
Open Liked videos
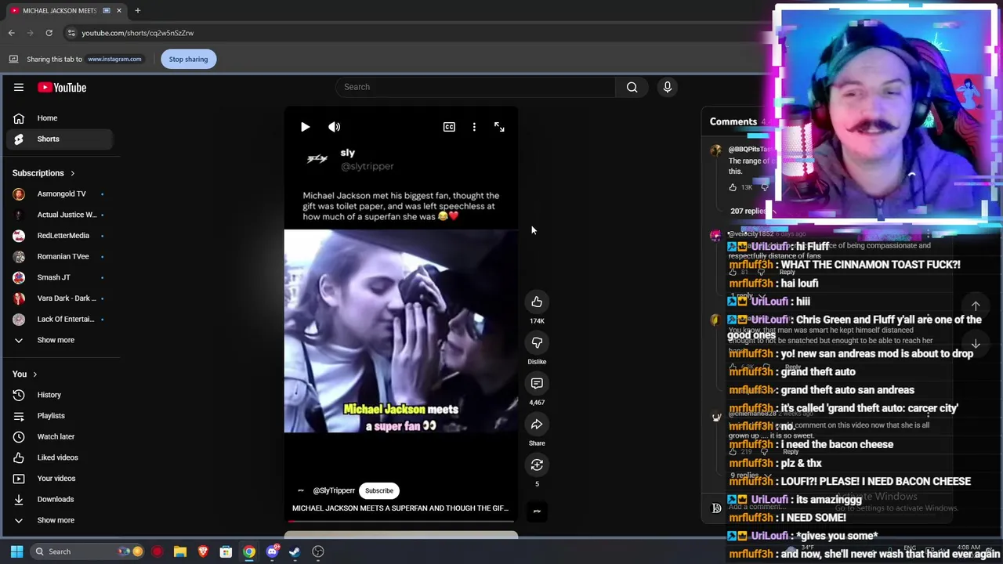[60, 457]
